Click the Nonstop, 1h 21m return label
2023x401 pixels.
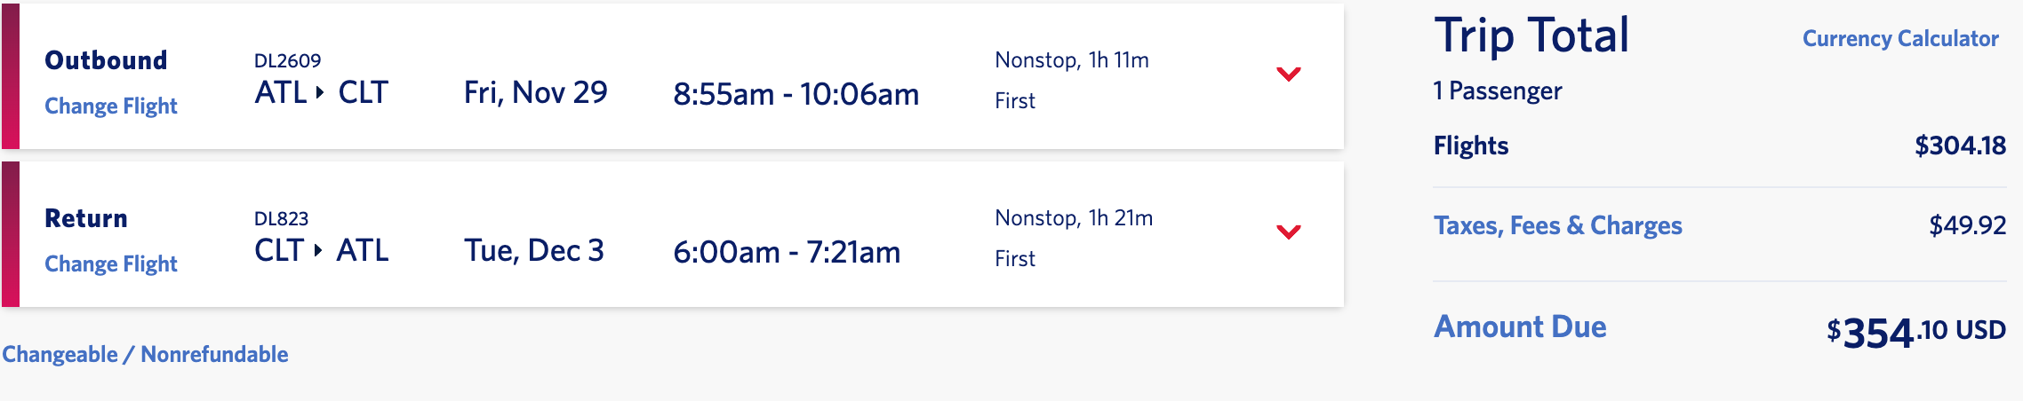point(1073,218)
